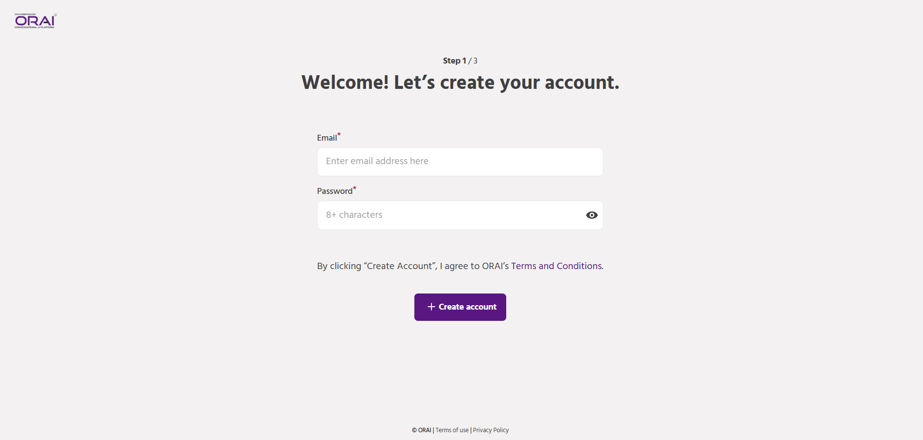Click the plus icon on Create account
This screenshot has height=440, width=923.
(x=431, y=307)
